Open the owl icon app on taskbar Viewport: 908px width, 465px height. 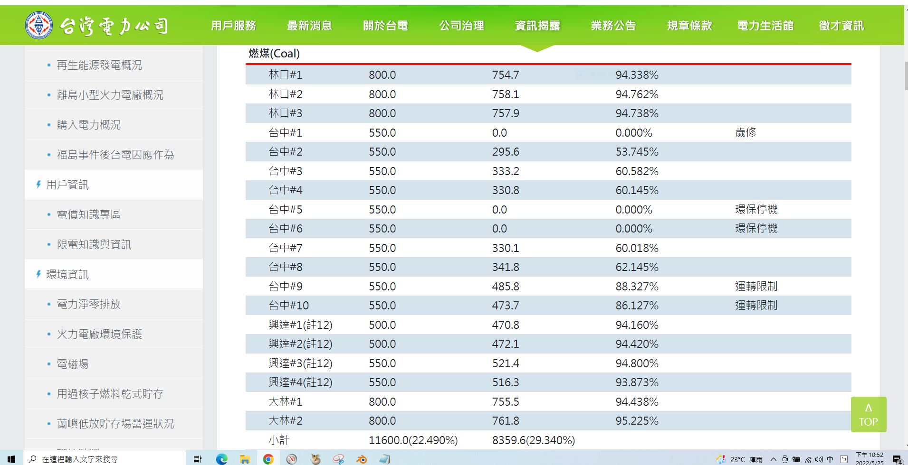click(315, 459)
